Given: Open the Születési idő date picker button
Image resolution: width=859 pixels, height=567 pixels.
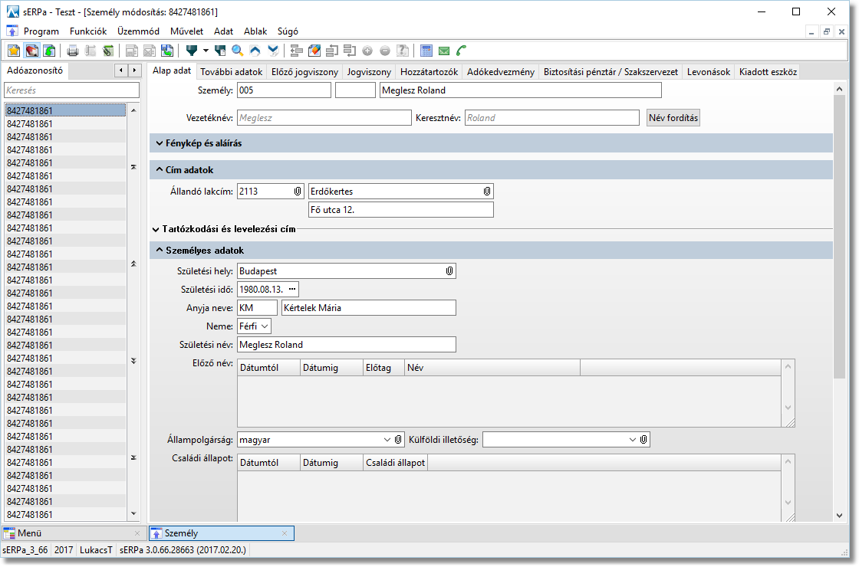Looking at the screenshot, I should pyautogui.click(x=291, y=289).
